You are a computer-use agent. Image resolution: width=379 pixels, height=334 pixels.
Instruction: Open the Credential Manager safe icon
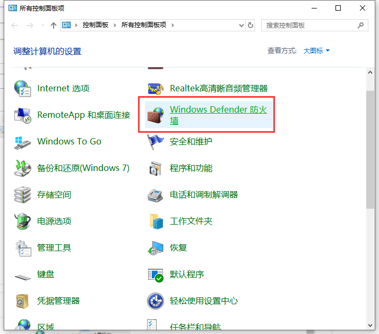pos(22,301)
